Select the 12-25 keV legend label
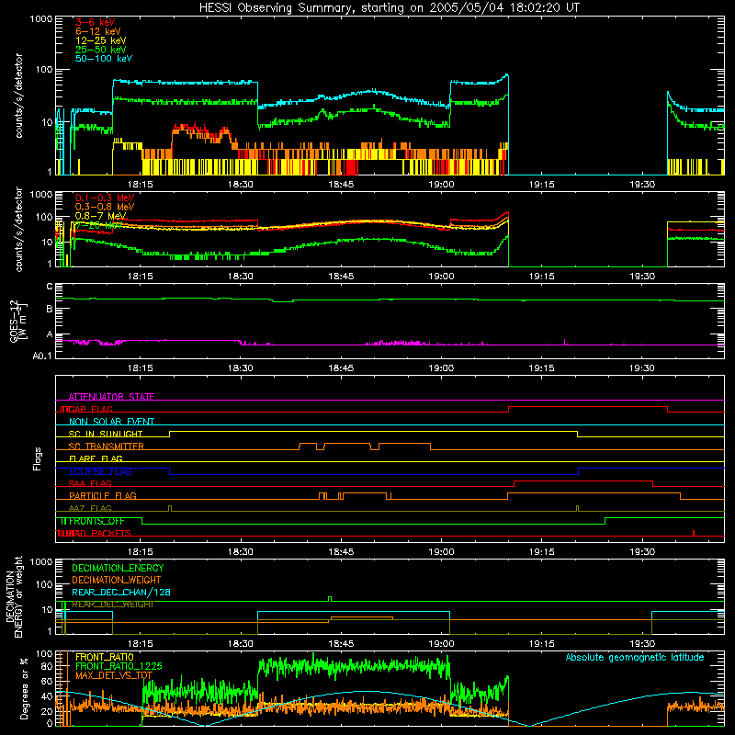The width and height of the screenshot is (735, 735). tap(101, 40)
